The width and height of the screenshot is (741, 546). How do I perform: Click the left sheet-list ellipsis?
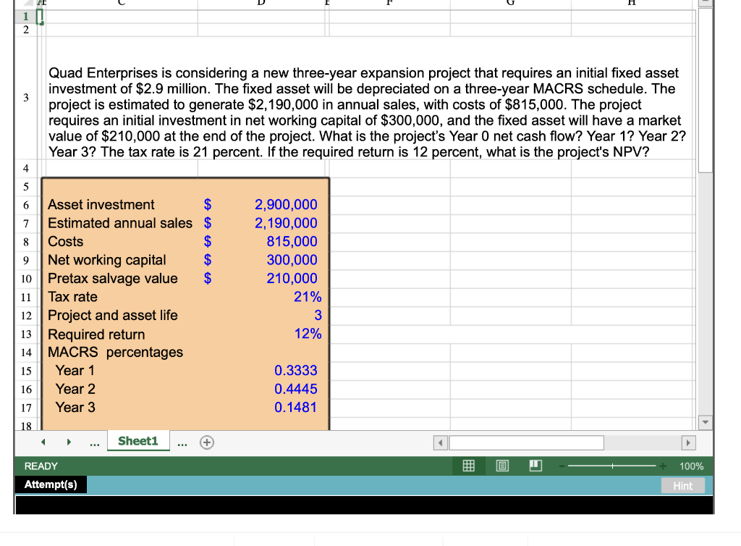point(94,442)
